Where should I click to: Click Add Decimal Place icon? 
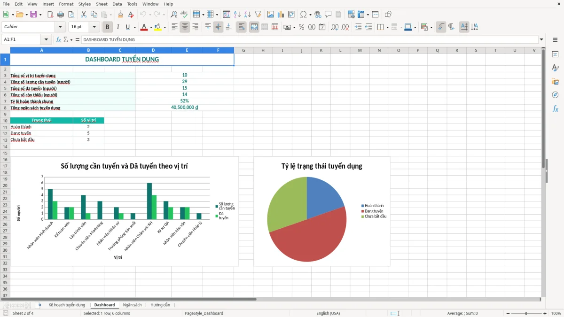[335, 27]
